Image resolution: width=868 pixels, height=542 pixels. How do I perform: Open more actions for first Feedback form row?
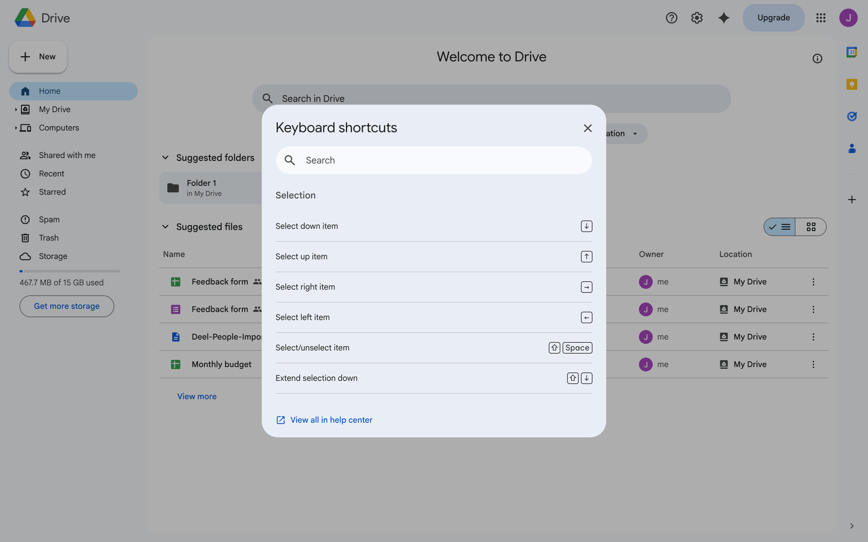tap(813, 282)
